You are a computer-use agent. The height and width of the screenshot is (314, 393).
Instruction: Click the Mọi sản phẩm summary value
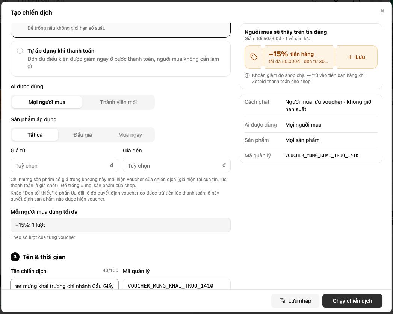(x=302, y=140)
